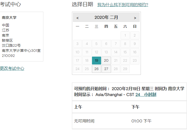
Task: Click disabled date 29 in calendar
Action: [x=125, y=69]
